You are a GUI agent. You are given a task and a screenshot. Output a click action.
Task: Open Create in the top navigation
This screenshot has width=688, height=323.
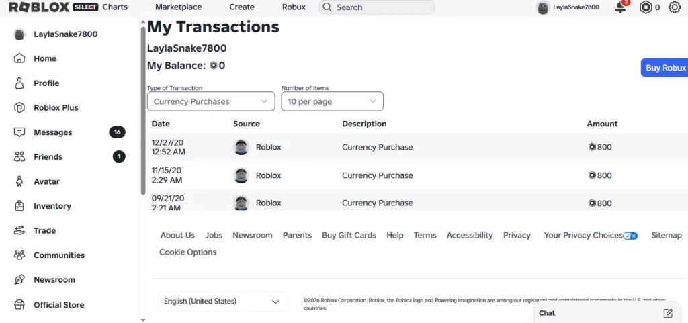tap(242, 7)
